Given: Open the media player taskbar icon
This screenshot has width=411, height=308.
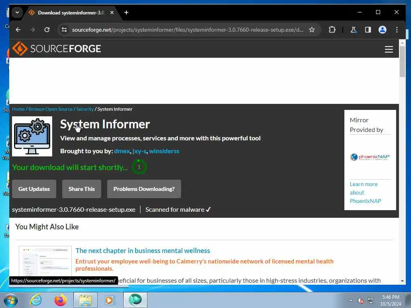Looking at the screenshot, I should coord(109,300).
